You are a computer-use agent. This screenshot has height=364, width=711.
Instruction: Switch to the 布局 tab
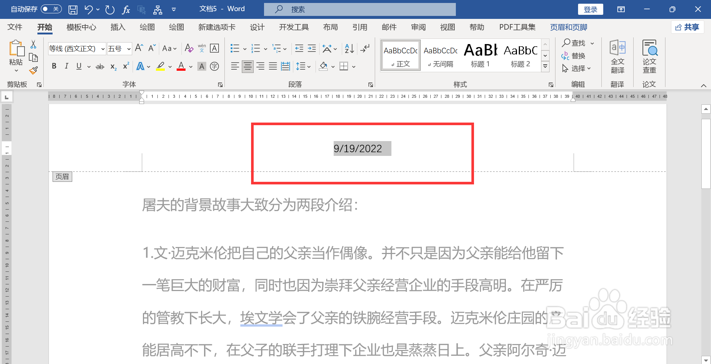pyautogui.click(x=330, y=27)
